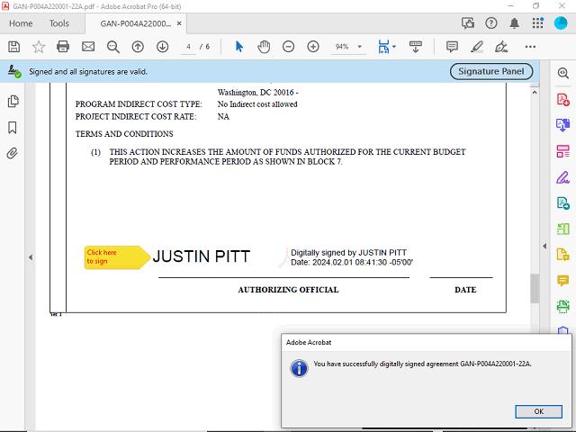The image size is (576, 432).
Task: Open the yellow Comment tool icon
Action: 562,281
